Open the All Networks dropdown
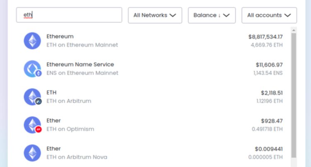Screen dimensions: 311x167 coord(155,15)
